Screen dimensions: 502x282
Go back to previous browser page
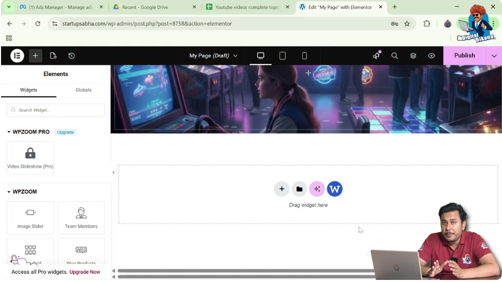10,24
